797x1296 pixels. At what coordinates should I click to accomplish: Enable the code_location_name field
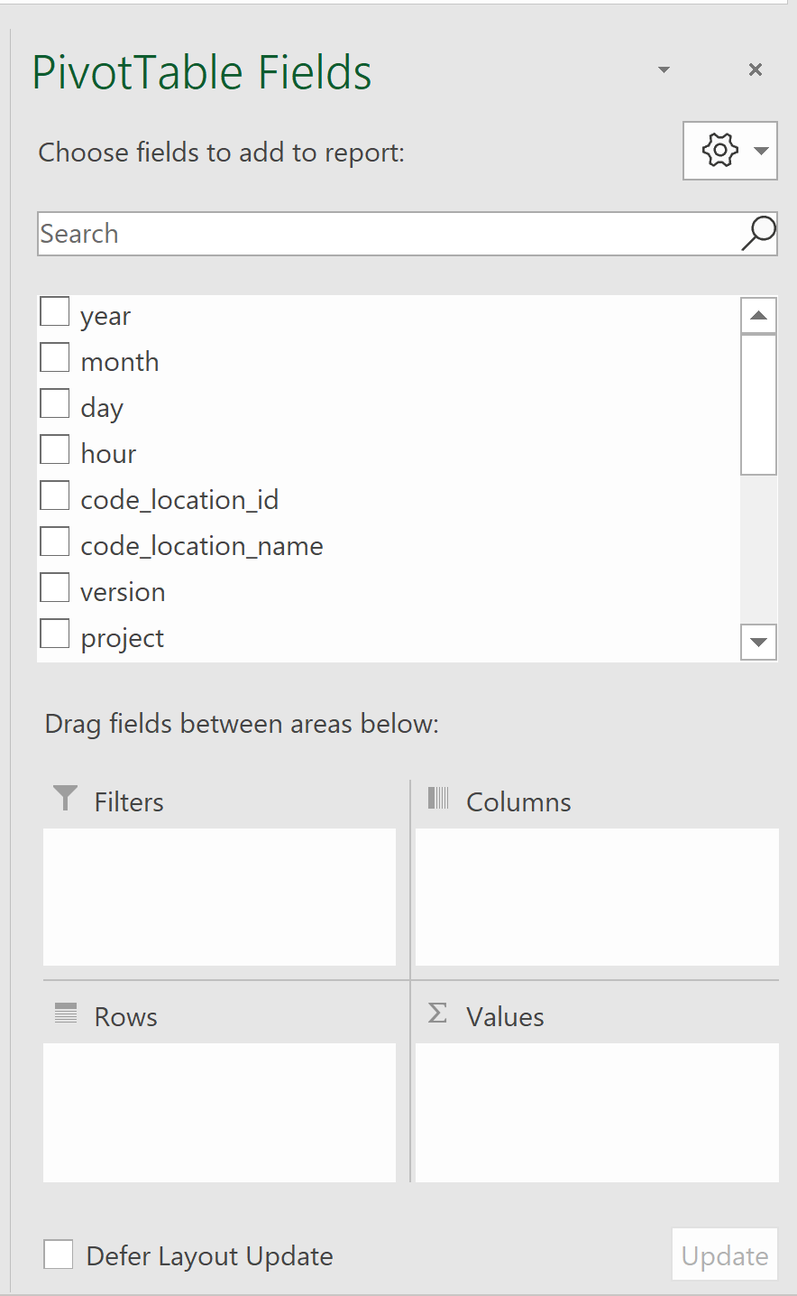(x=55, y=542)
